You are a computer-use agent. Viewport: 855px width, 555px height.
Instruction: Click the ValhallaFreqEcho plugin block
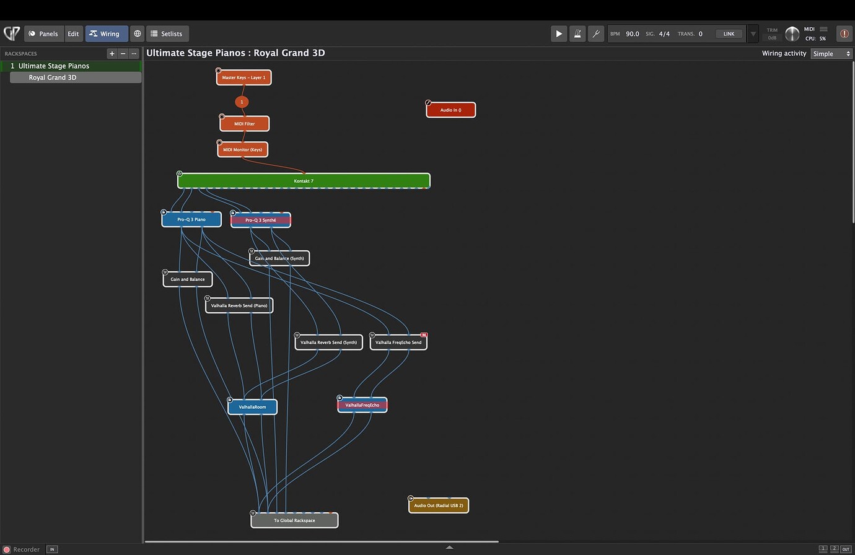tap(362, 405)
